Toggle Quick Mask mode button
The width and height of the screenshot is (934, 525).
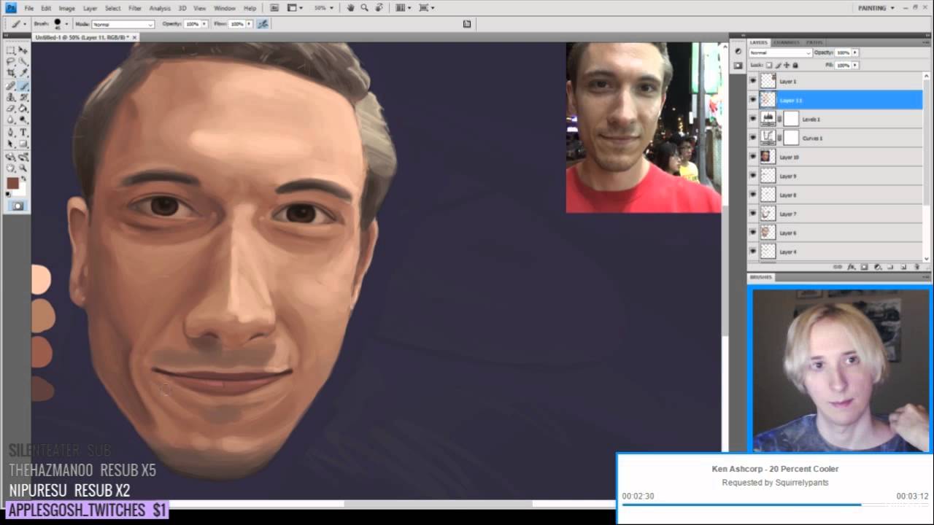click(18, 206)
